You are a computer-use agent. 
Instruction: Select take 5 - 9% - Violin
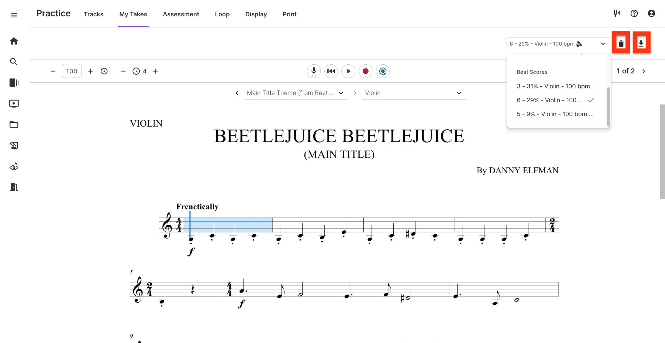pos(556,114)
